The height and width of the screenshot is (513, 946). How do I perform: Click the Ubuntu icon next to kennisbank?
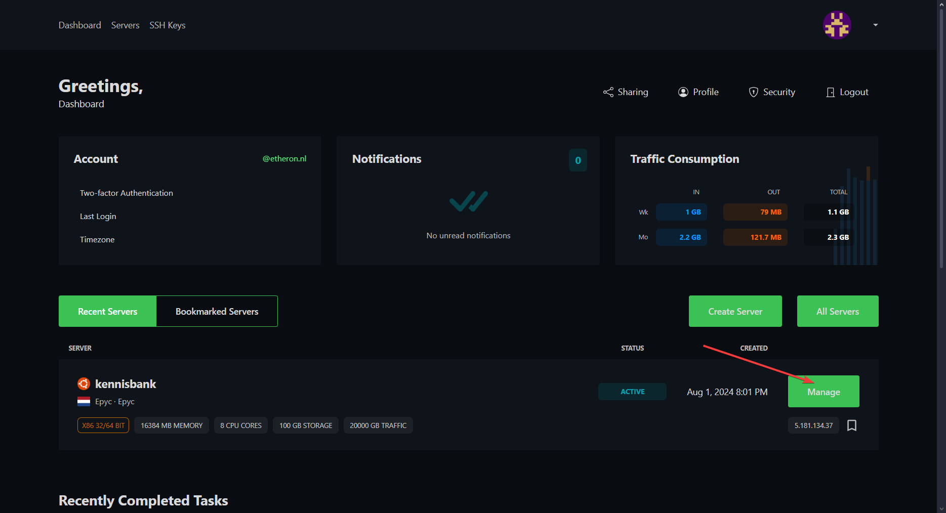[84, 384]
